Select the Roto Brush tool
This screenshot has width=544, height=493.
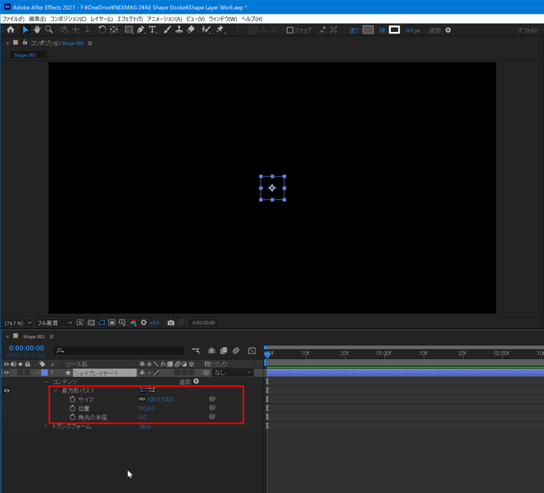click(x=206, y=30)
